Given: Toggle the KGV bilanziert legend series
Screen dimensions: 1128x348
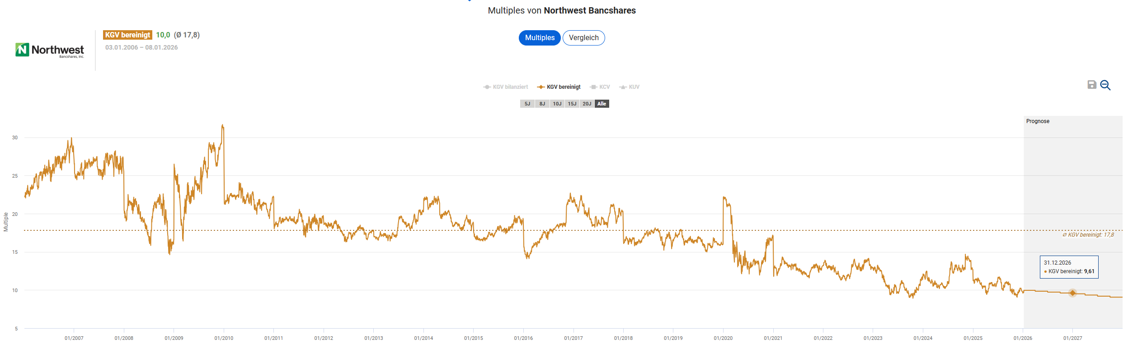Looking at the screenshot, I should coord(506,87).
